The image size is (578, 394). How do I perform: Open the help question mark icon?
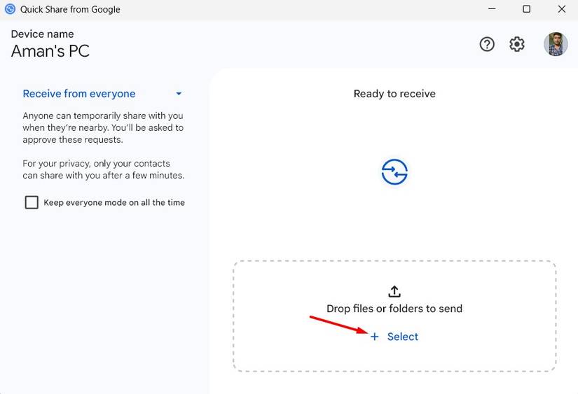[x=487, y=44]
